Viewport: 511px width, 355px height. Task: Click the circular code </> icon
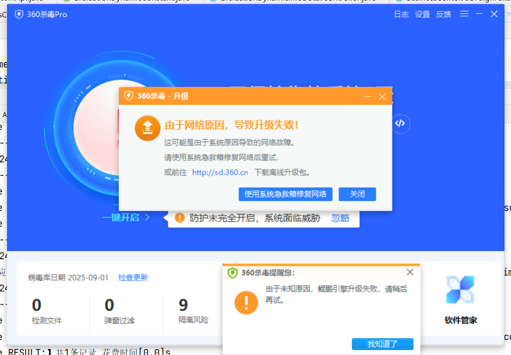pyautogui.click(x=401, y=124)
